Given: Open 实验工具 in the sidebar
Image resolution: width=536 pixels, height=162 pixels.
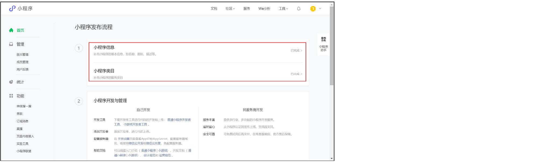Looking at the screenshot, I should (x=23, y=144).
